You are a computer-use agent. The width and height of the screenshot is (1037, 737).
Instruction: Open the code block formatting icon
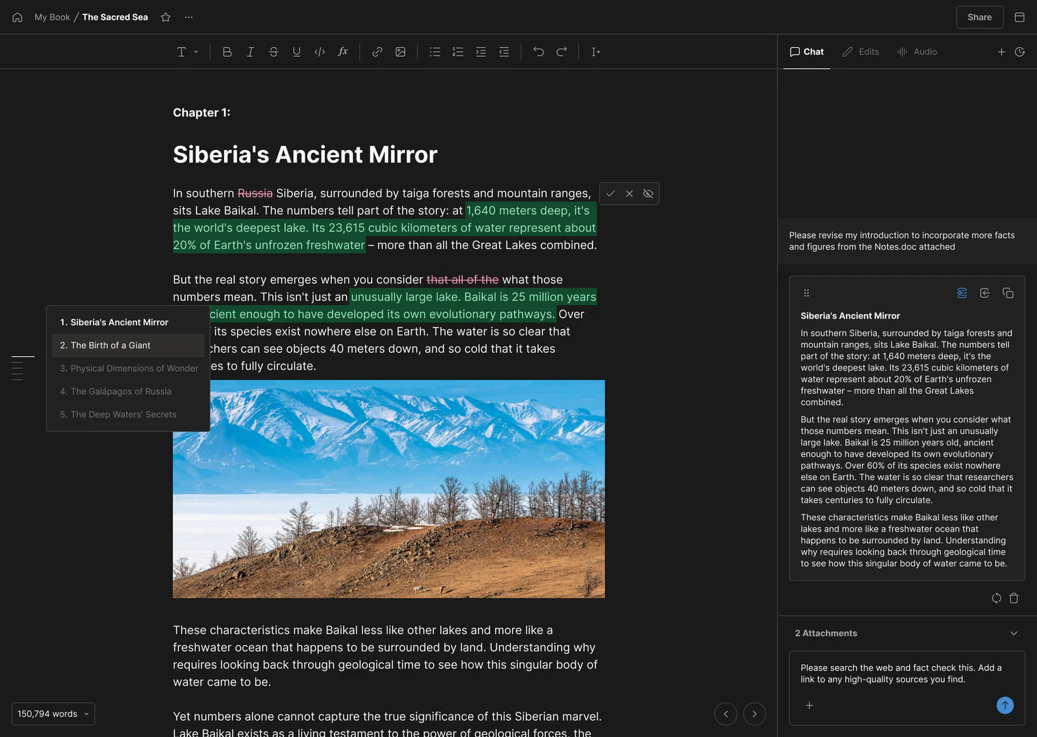319,51
